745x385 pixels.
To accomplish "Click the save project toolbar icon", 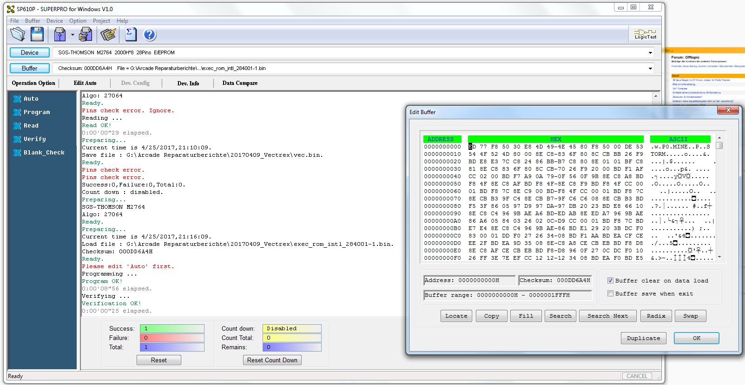I will point(86,34).
